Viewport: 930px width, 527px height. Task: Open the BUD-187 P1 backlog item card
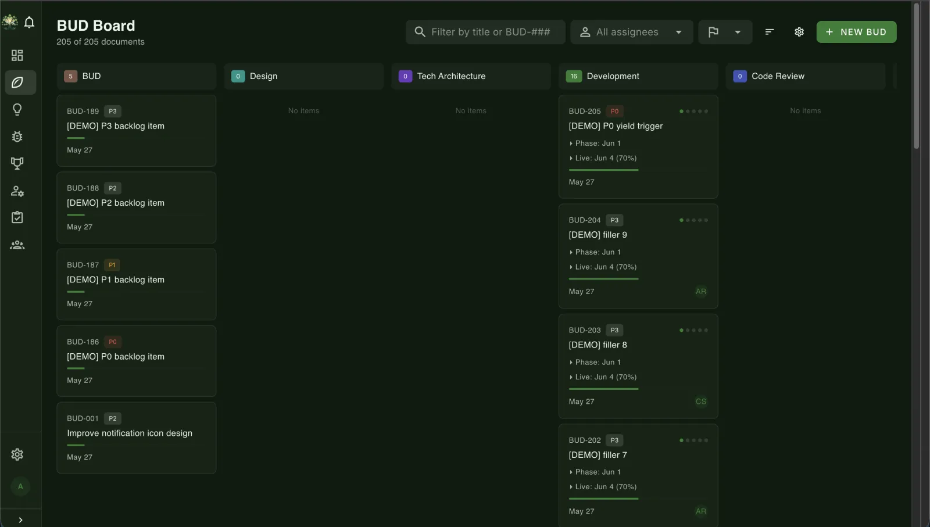(x=137, y=284)
